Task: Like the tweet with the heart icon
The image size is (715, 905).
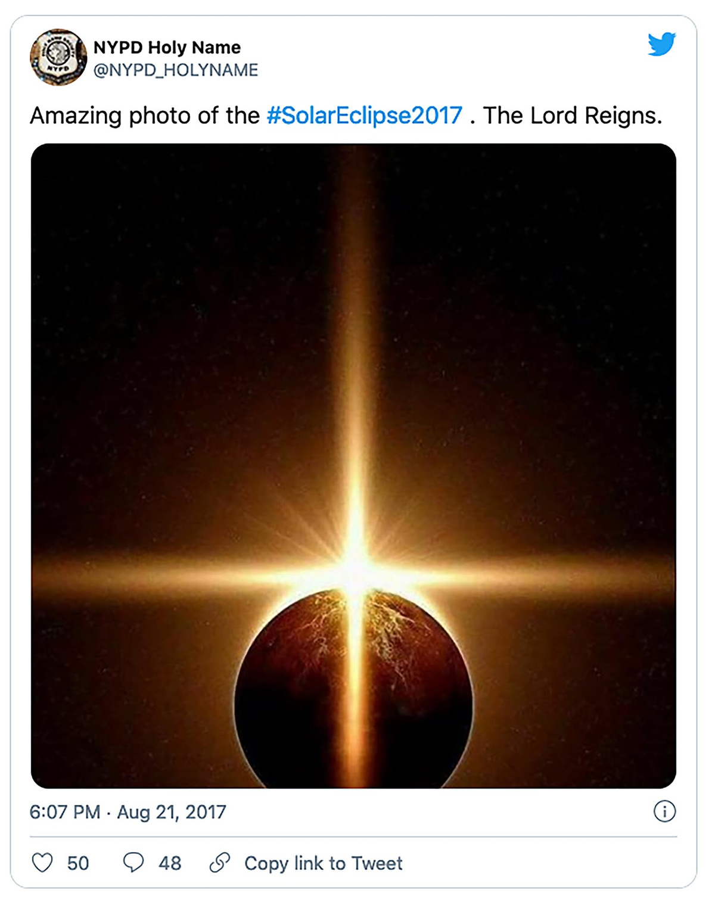Action: 42,862
